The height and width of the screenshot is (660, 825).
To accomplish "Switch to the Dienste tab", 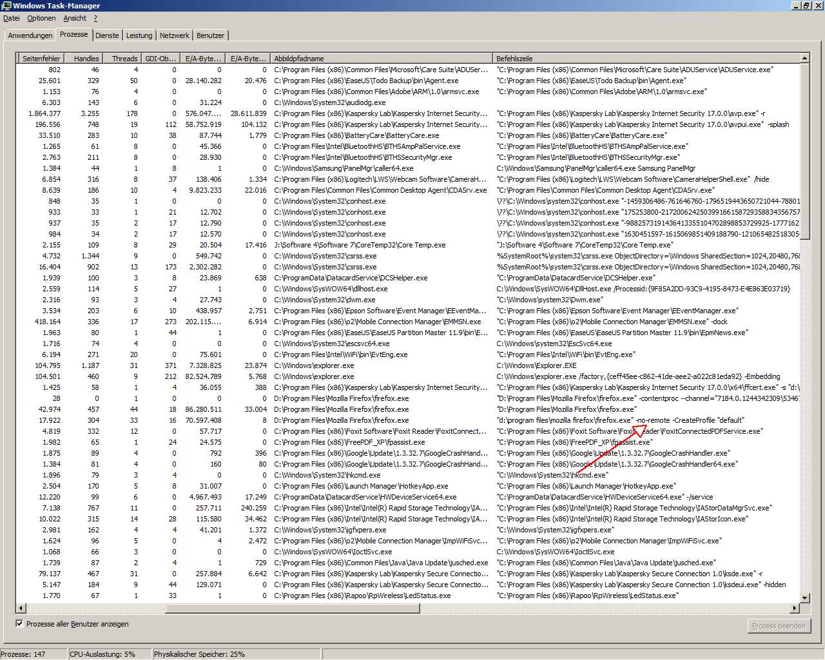I will tap(107, 35).
